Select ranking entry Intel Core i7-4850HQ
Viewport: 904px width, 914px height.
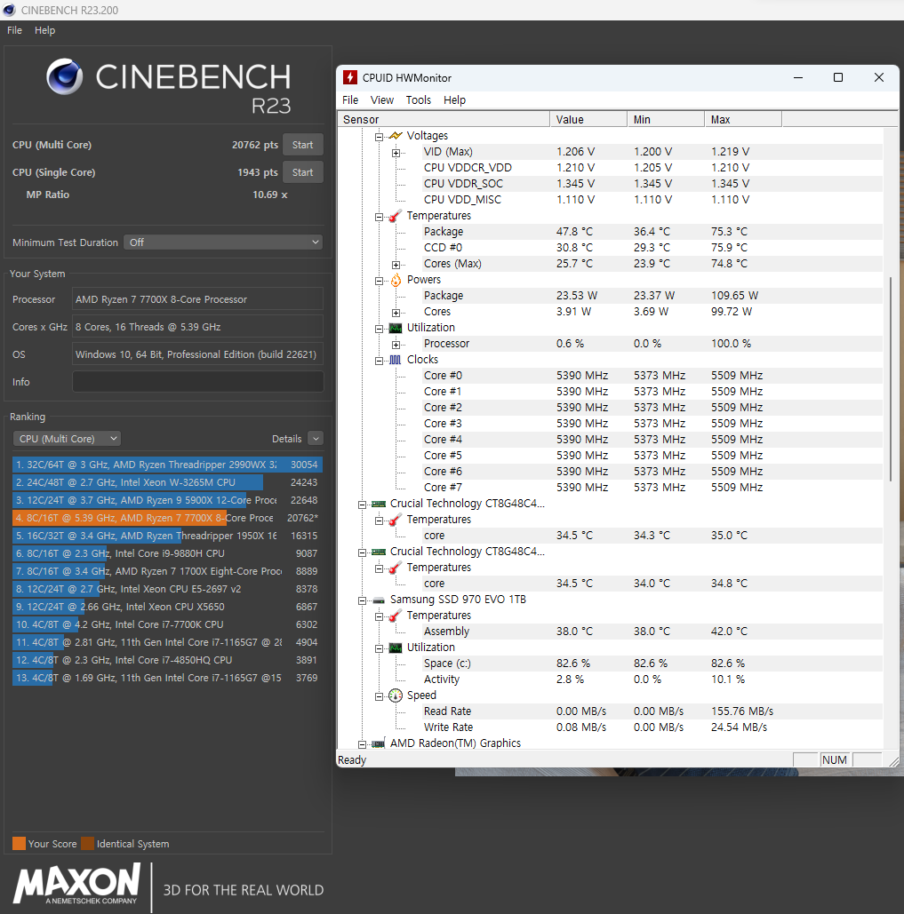[167, 660]
